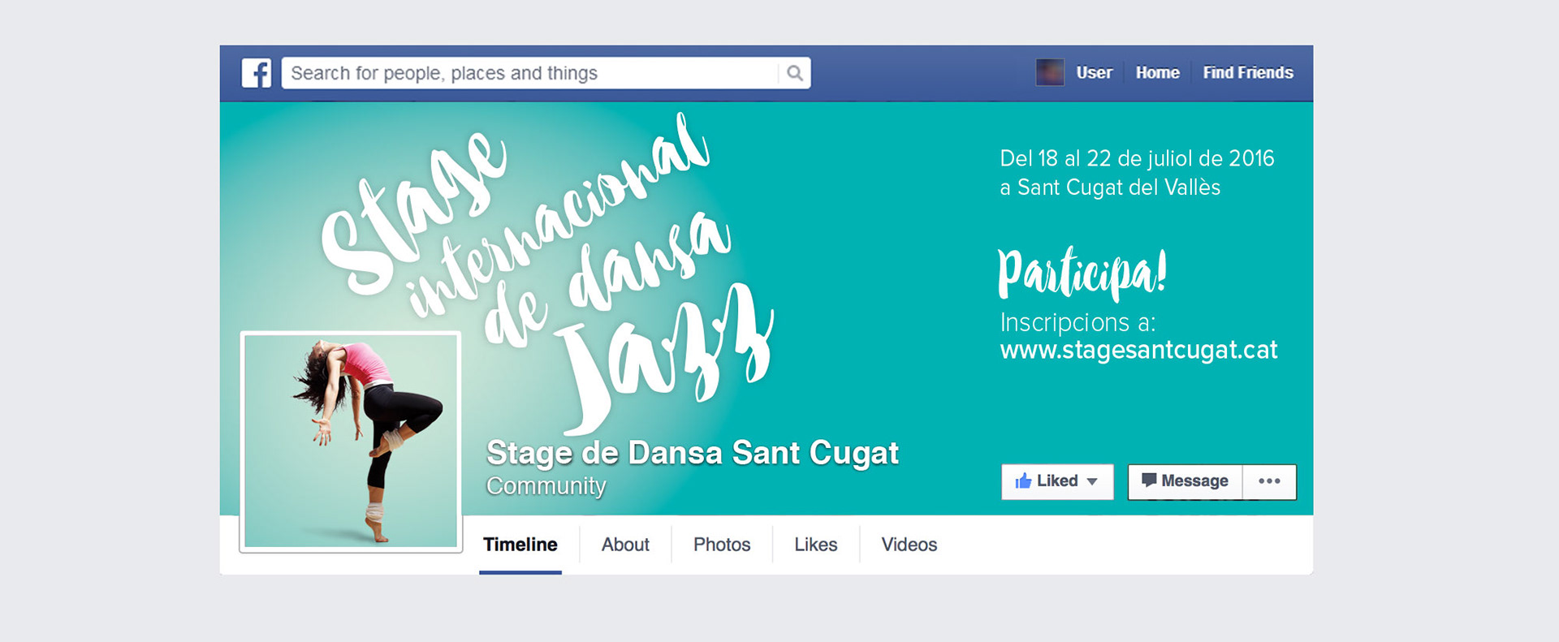Image resolution: width=1559 pixels, height=642 pixels.
Task: Click the 'Del 18 al 22 de juliol de 2016' text
Action: (1137, 158)
